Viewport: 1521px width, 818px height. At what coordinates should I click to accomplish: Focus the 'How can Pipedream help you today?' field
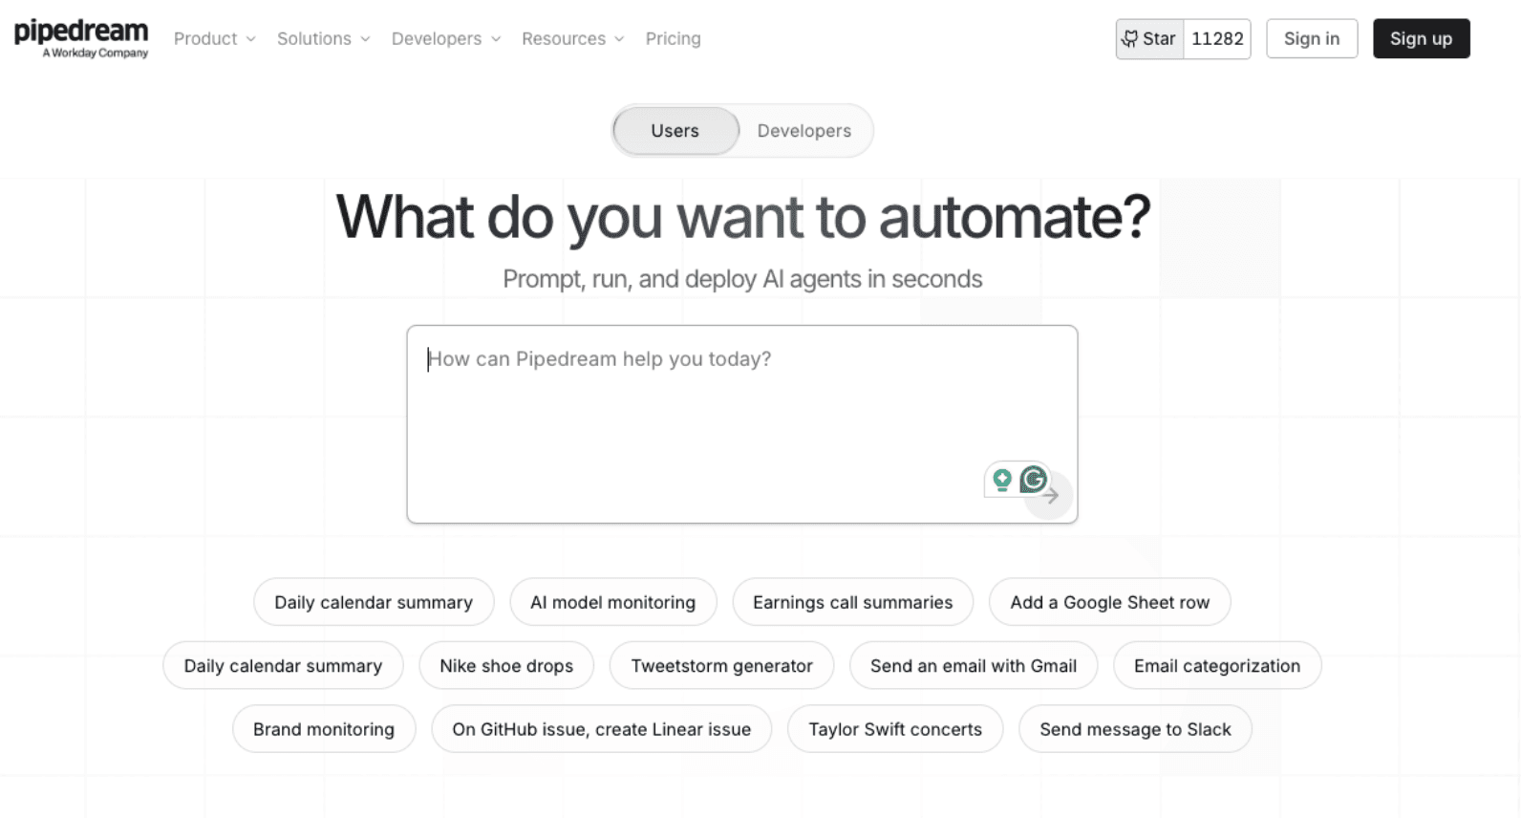[x=742, y=424]
